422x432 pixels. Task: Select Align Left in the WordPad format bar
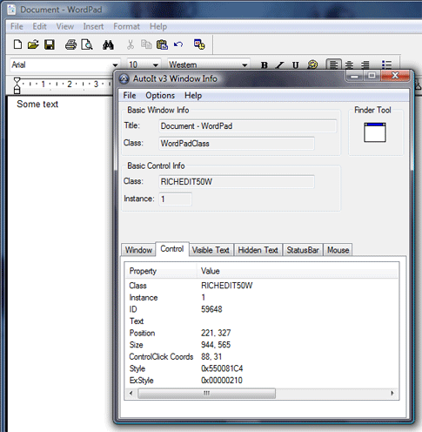[x=333, y=64]
